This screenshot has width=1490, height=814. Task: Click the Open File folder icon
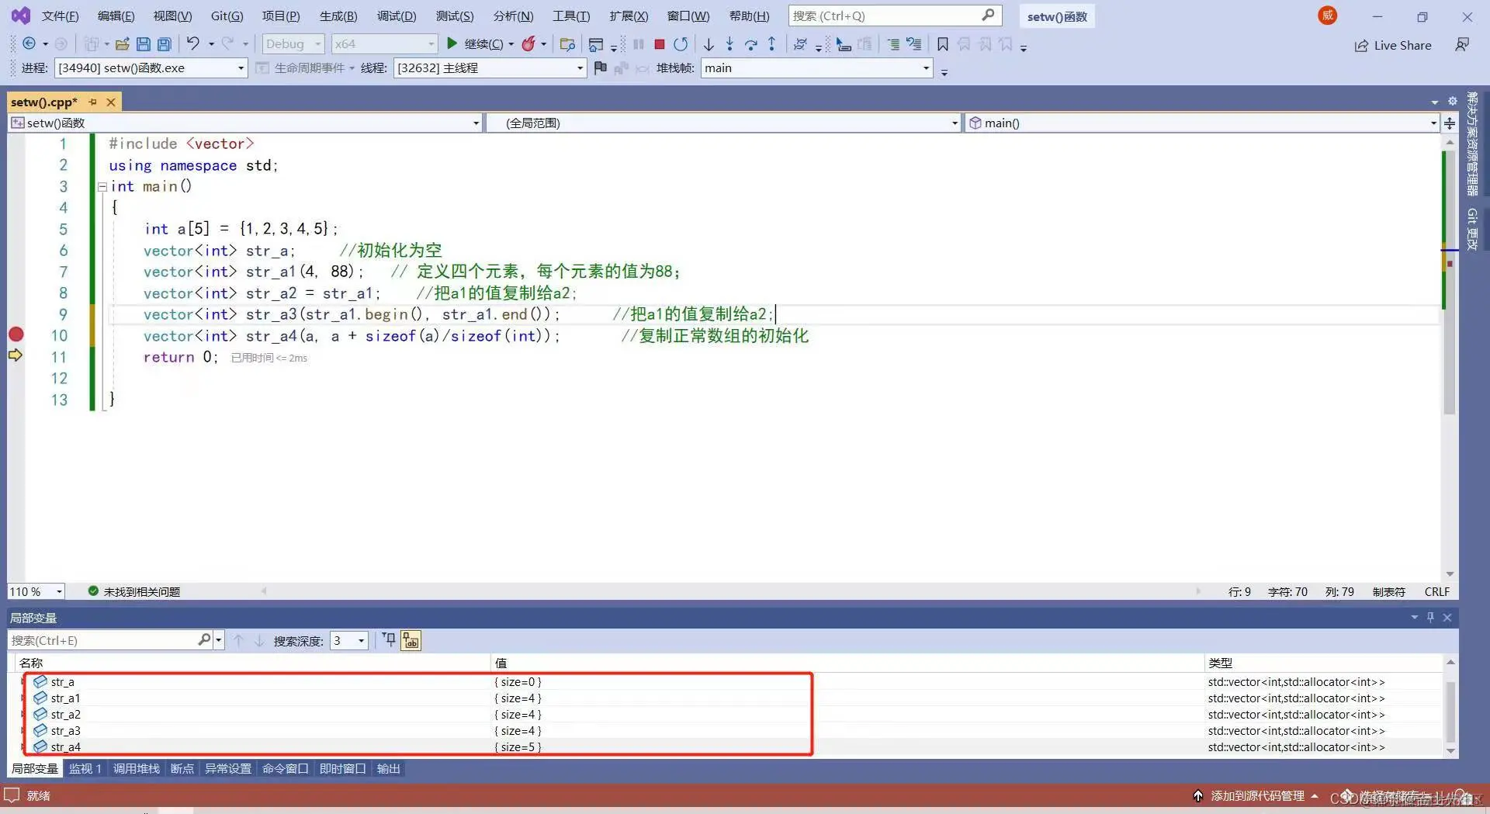122,44
